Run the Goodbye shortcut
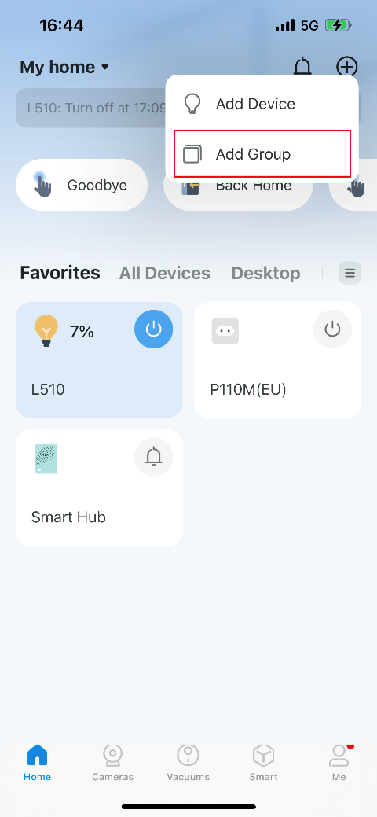377x817 pixels. pyautogui.click(x=82, y=185)
